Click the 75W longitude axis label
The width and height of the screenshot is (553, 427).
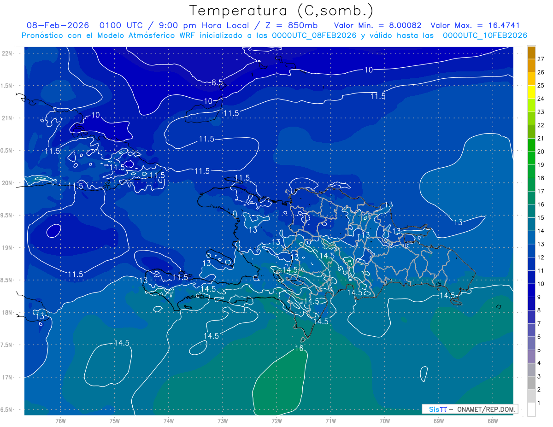114,421
